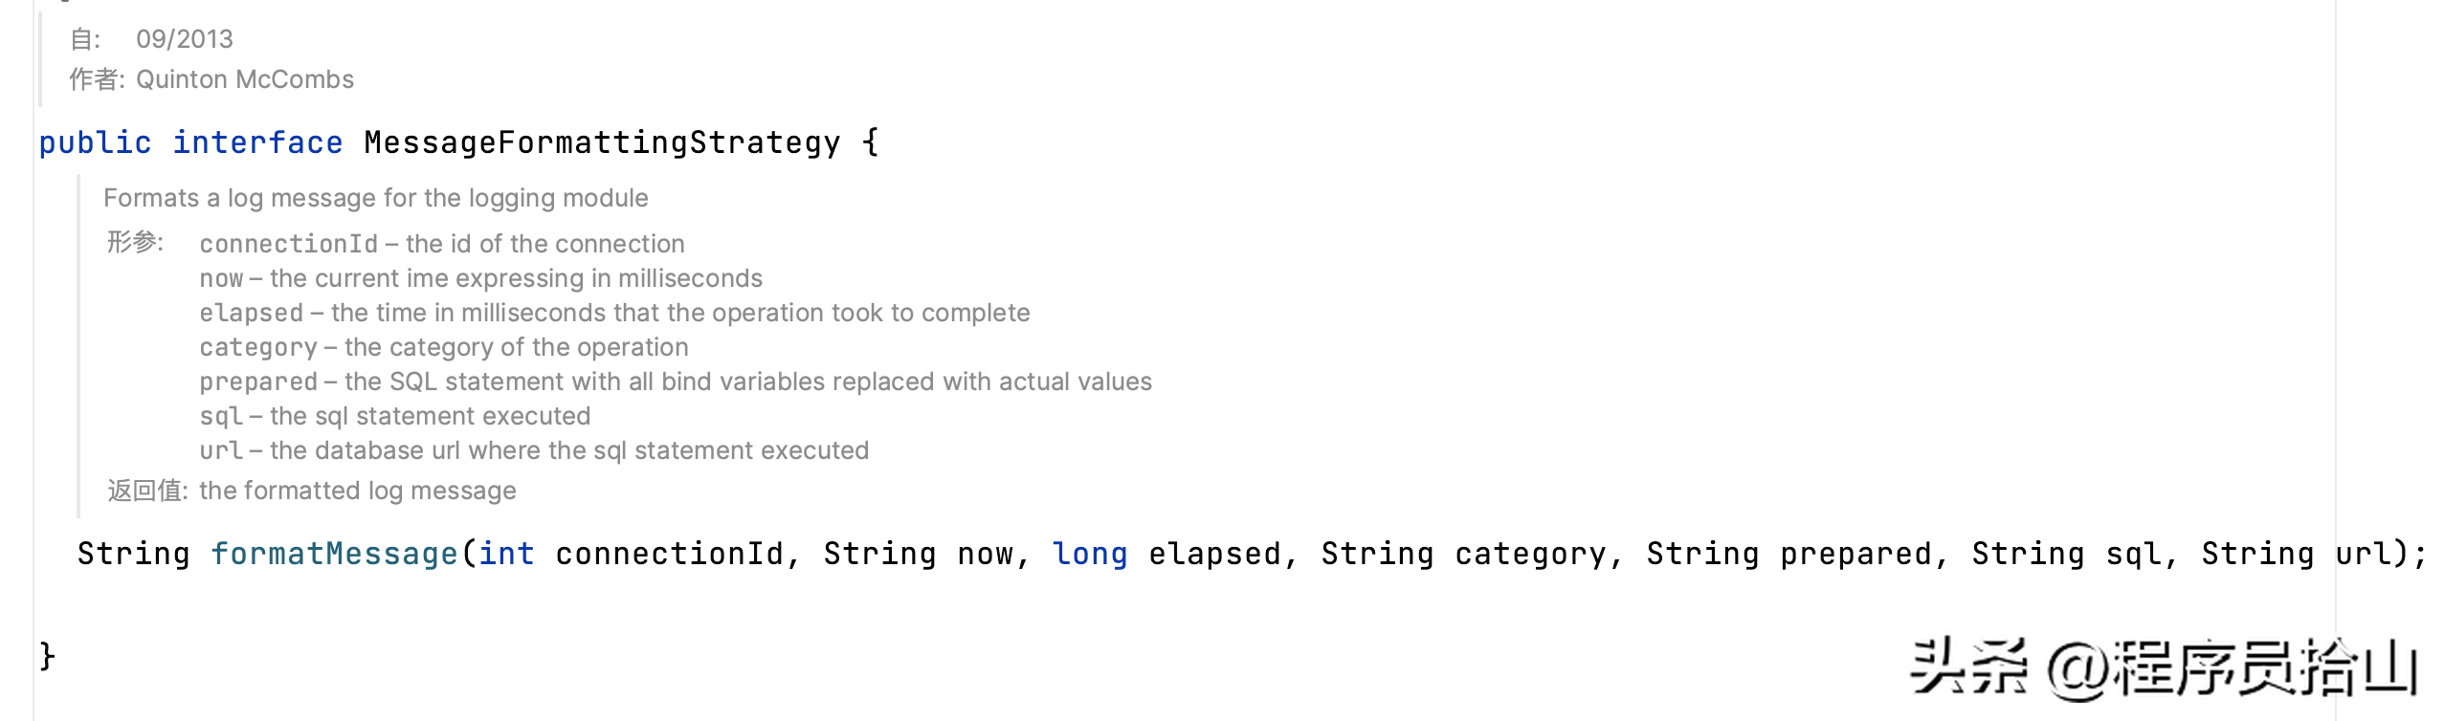Click the 'url' entry in doc parameters

pyautogui.click(x=220, y=450)
